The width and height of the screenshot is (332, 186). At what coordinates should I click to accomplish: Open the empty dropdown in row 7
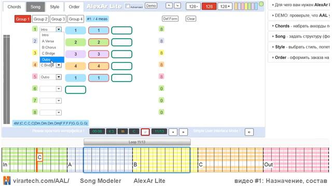tap(59, 101)
